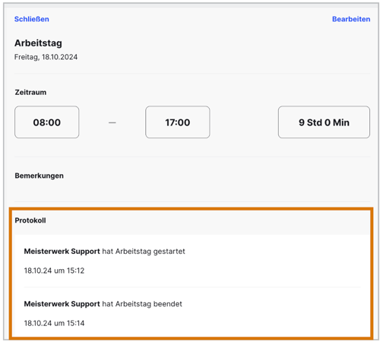Click the empty area beneath the Bemerkungen label
The height and width of the screenshot is (342, 383).
pos(192,191)
